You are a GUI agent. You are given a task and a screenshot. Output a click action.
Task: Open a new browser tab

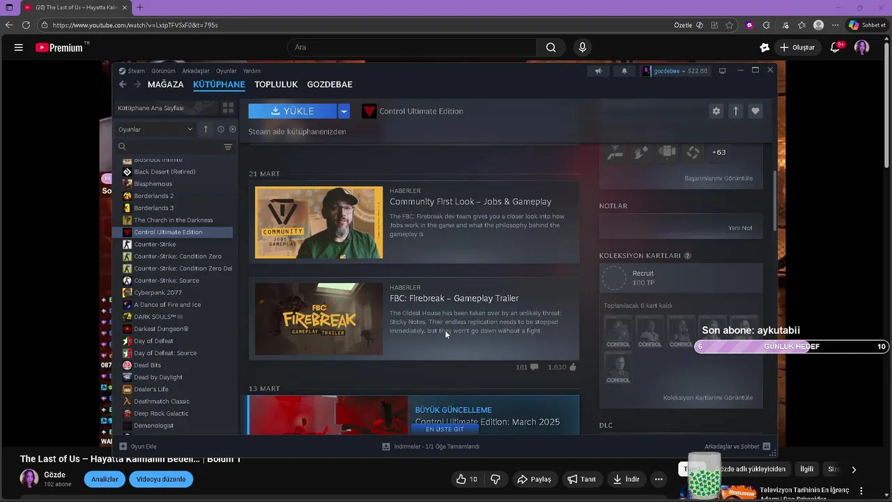click(x=139, y=8)
